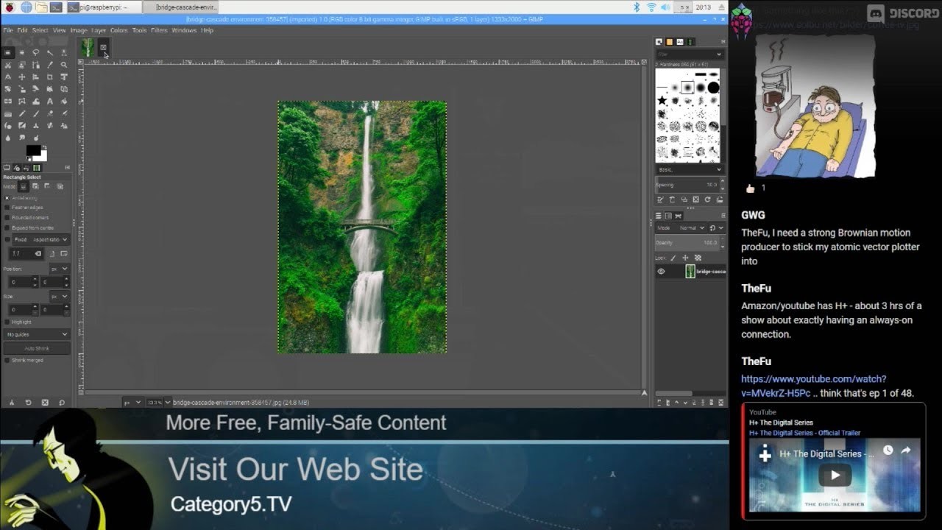Select the Crop tool

pyautogui.click(x=49, y=77)
